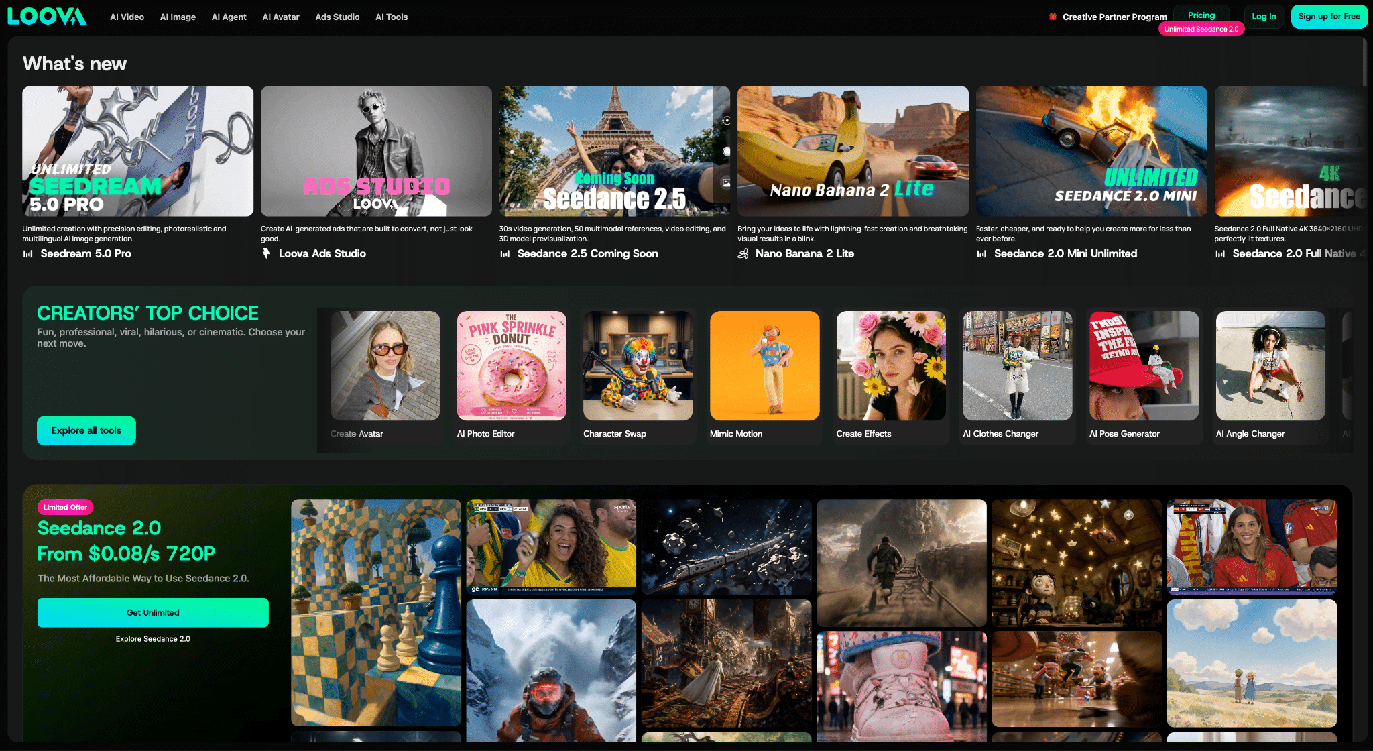Open the Ads Studio banner image
The width and height of the screenshot is (1373, 751).
tap(376, 151)
